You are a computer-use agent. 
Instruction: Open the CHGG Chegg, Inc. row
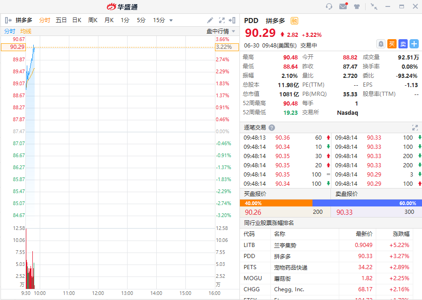click(x=326, y=289)
